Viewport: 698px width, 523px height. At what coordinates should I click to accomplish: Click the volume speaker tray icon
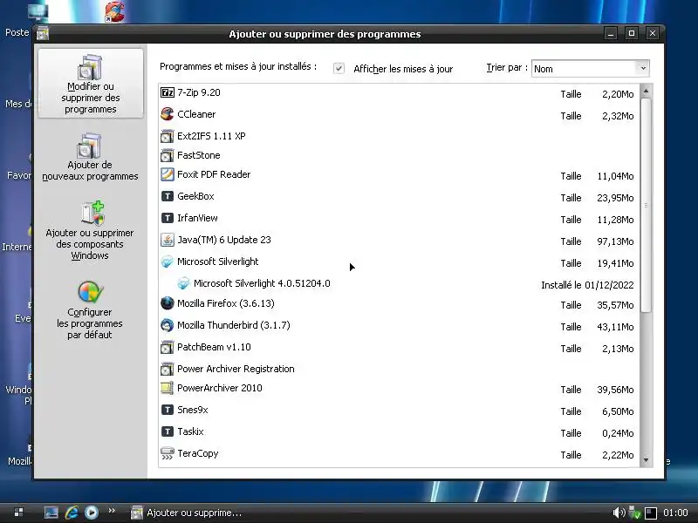point(619,513)
